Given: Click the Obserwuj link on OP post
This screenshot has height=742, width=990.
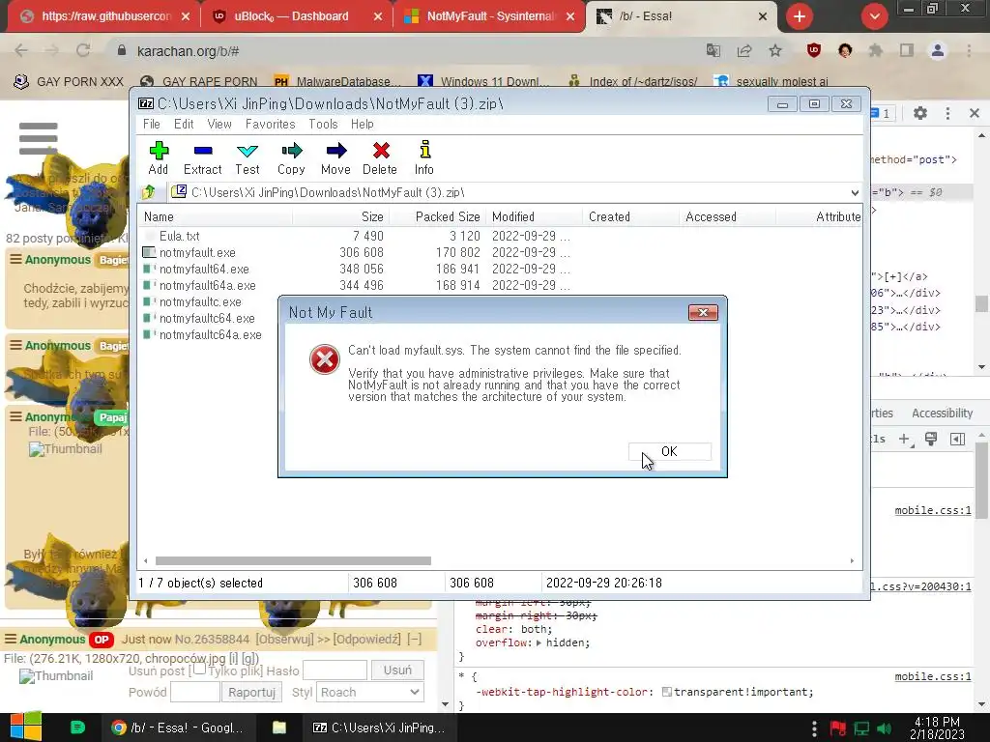Looking at the screenshot, I should point(284,640).
